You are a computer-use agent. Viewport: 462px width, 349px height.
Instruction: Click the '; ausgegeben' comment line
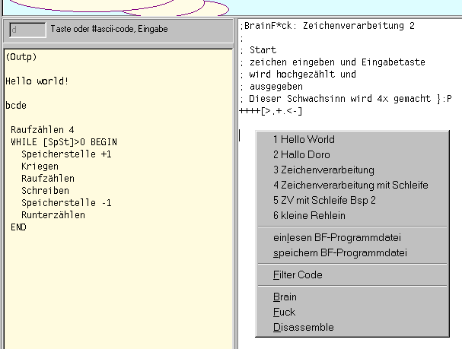[x=272, y=87]
